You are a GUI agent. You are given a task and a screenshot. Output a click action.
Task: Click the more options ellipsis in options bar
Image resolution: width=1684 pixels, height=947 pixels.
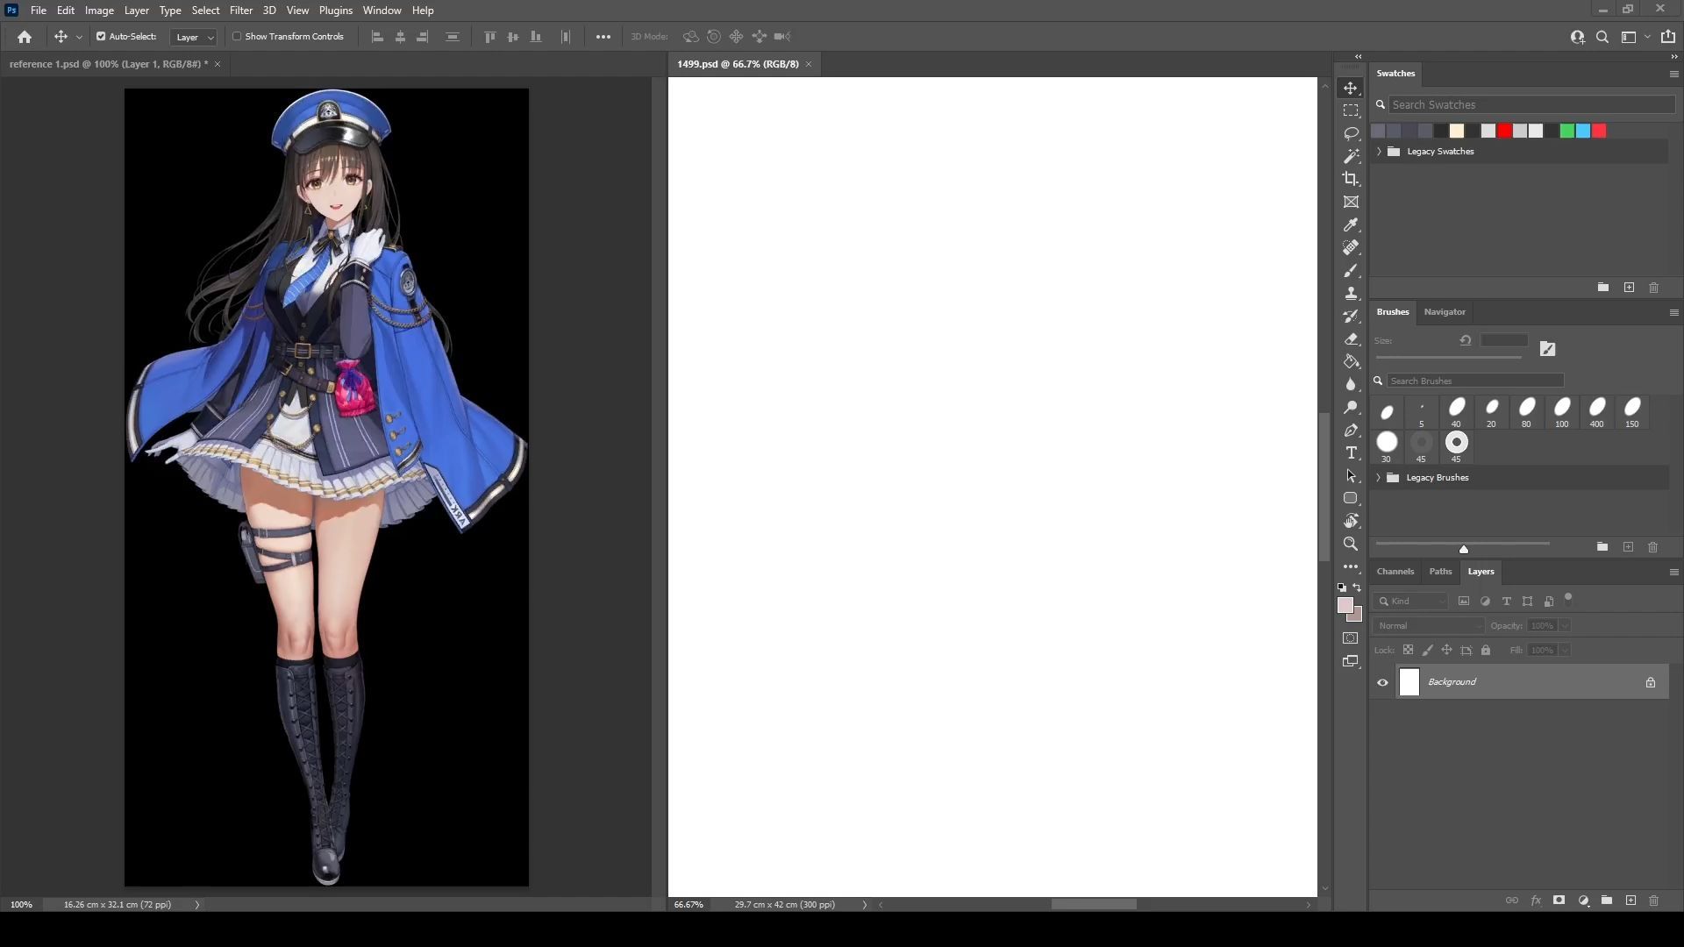click(603, 37)
